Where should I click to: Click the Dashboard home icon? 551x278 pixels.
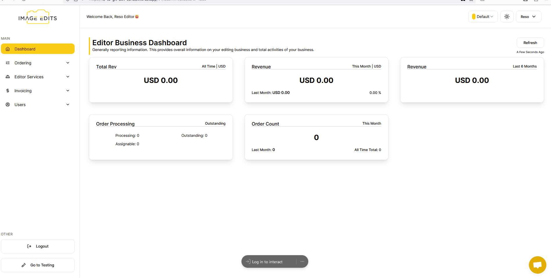click(x=8, y=49)
